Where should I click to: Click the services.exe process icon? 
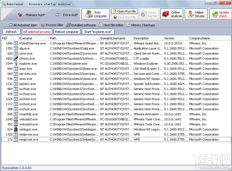tap(16, 74)
